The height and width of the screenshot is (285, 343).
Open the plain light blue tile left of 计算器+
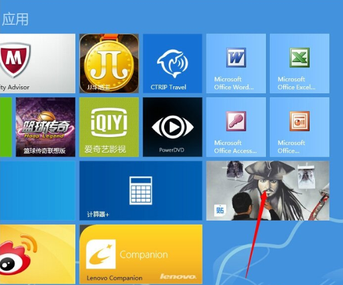[37, 191]
